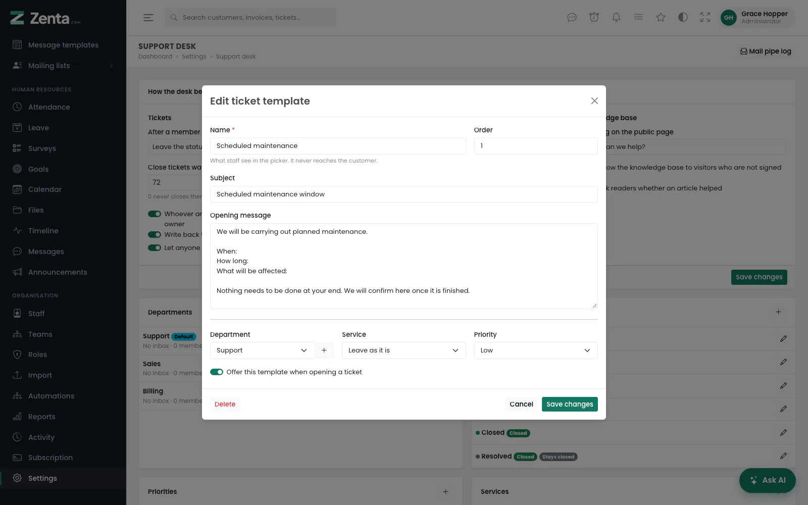Toggle Offer this template when opening a ticket
This screenshot has height=505, width=808.
tap(217, 372)
